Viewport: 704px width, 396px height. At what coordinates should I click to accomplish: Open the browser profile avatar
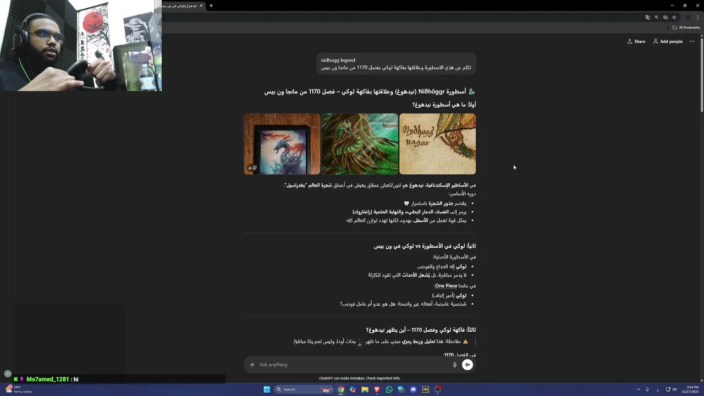click(x=687, y=18)
